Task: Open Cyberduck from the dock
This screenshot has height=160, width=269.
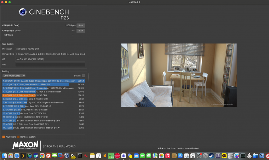Action: point(73,156)
